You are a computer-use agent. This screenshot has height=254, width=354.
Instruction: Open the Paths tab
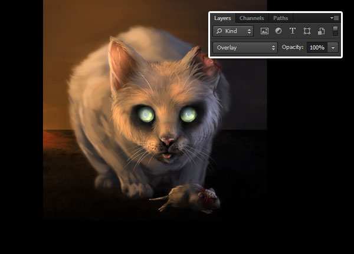(281, 18)
